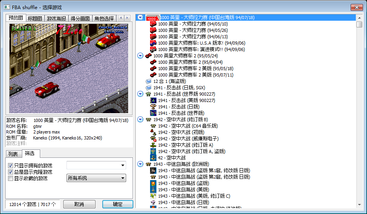Click the icon of 1000 英里大师赛车: 演进模式!!
Viewport: 367px width, 214px height.
153,49
